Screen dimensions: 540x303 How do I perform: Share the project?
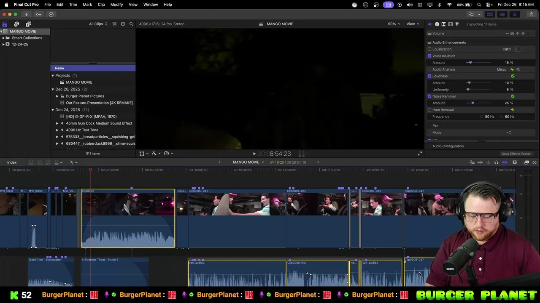[x=531, y=14]
